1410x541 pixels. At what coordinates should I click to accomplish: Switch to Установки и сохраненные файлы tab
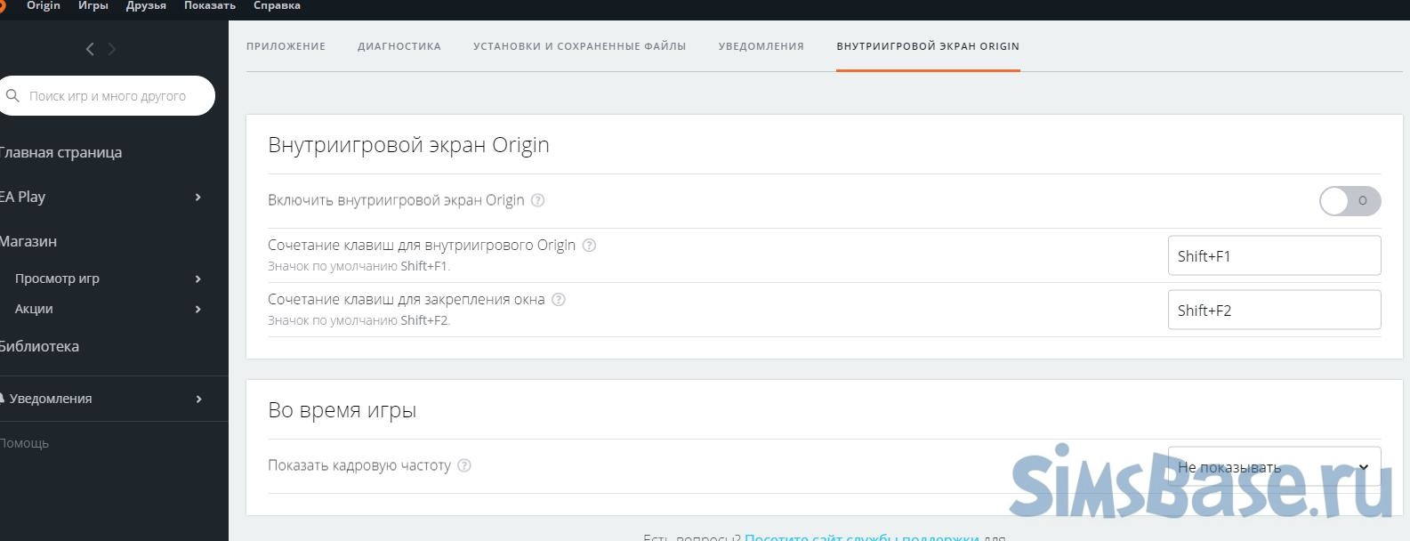(x=579, y=46)
